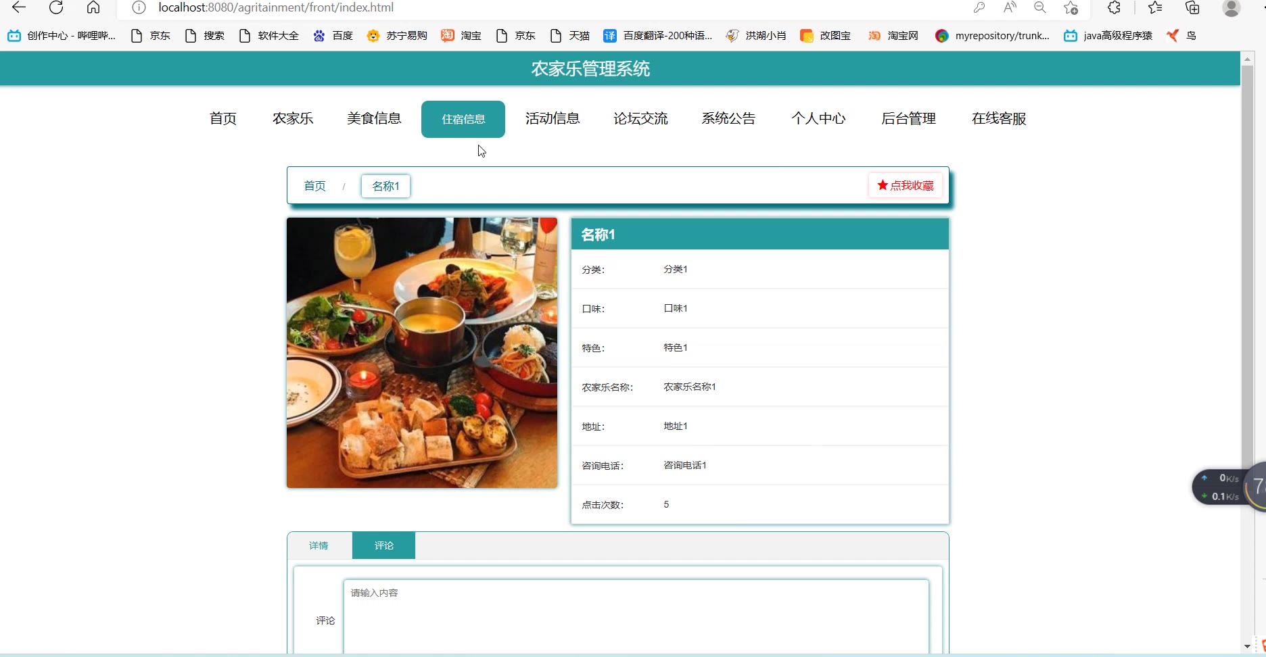Click the 请输入内容 comment text box

[x=636, y=616]
